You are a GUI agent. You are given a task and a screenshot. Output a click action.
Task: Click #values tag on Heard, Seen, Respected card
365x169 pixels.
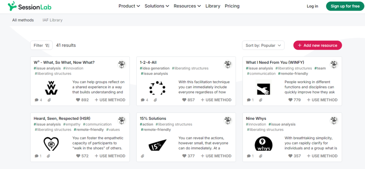click(x=113, y=130)
